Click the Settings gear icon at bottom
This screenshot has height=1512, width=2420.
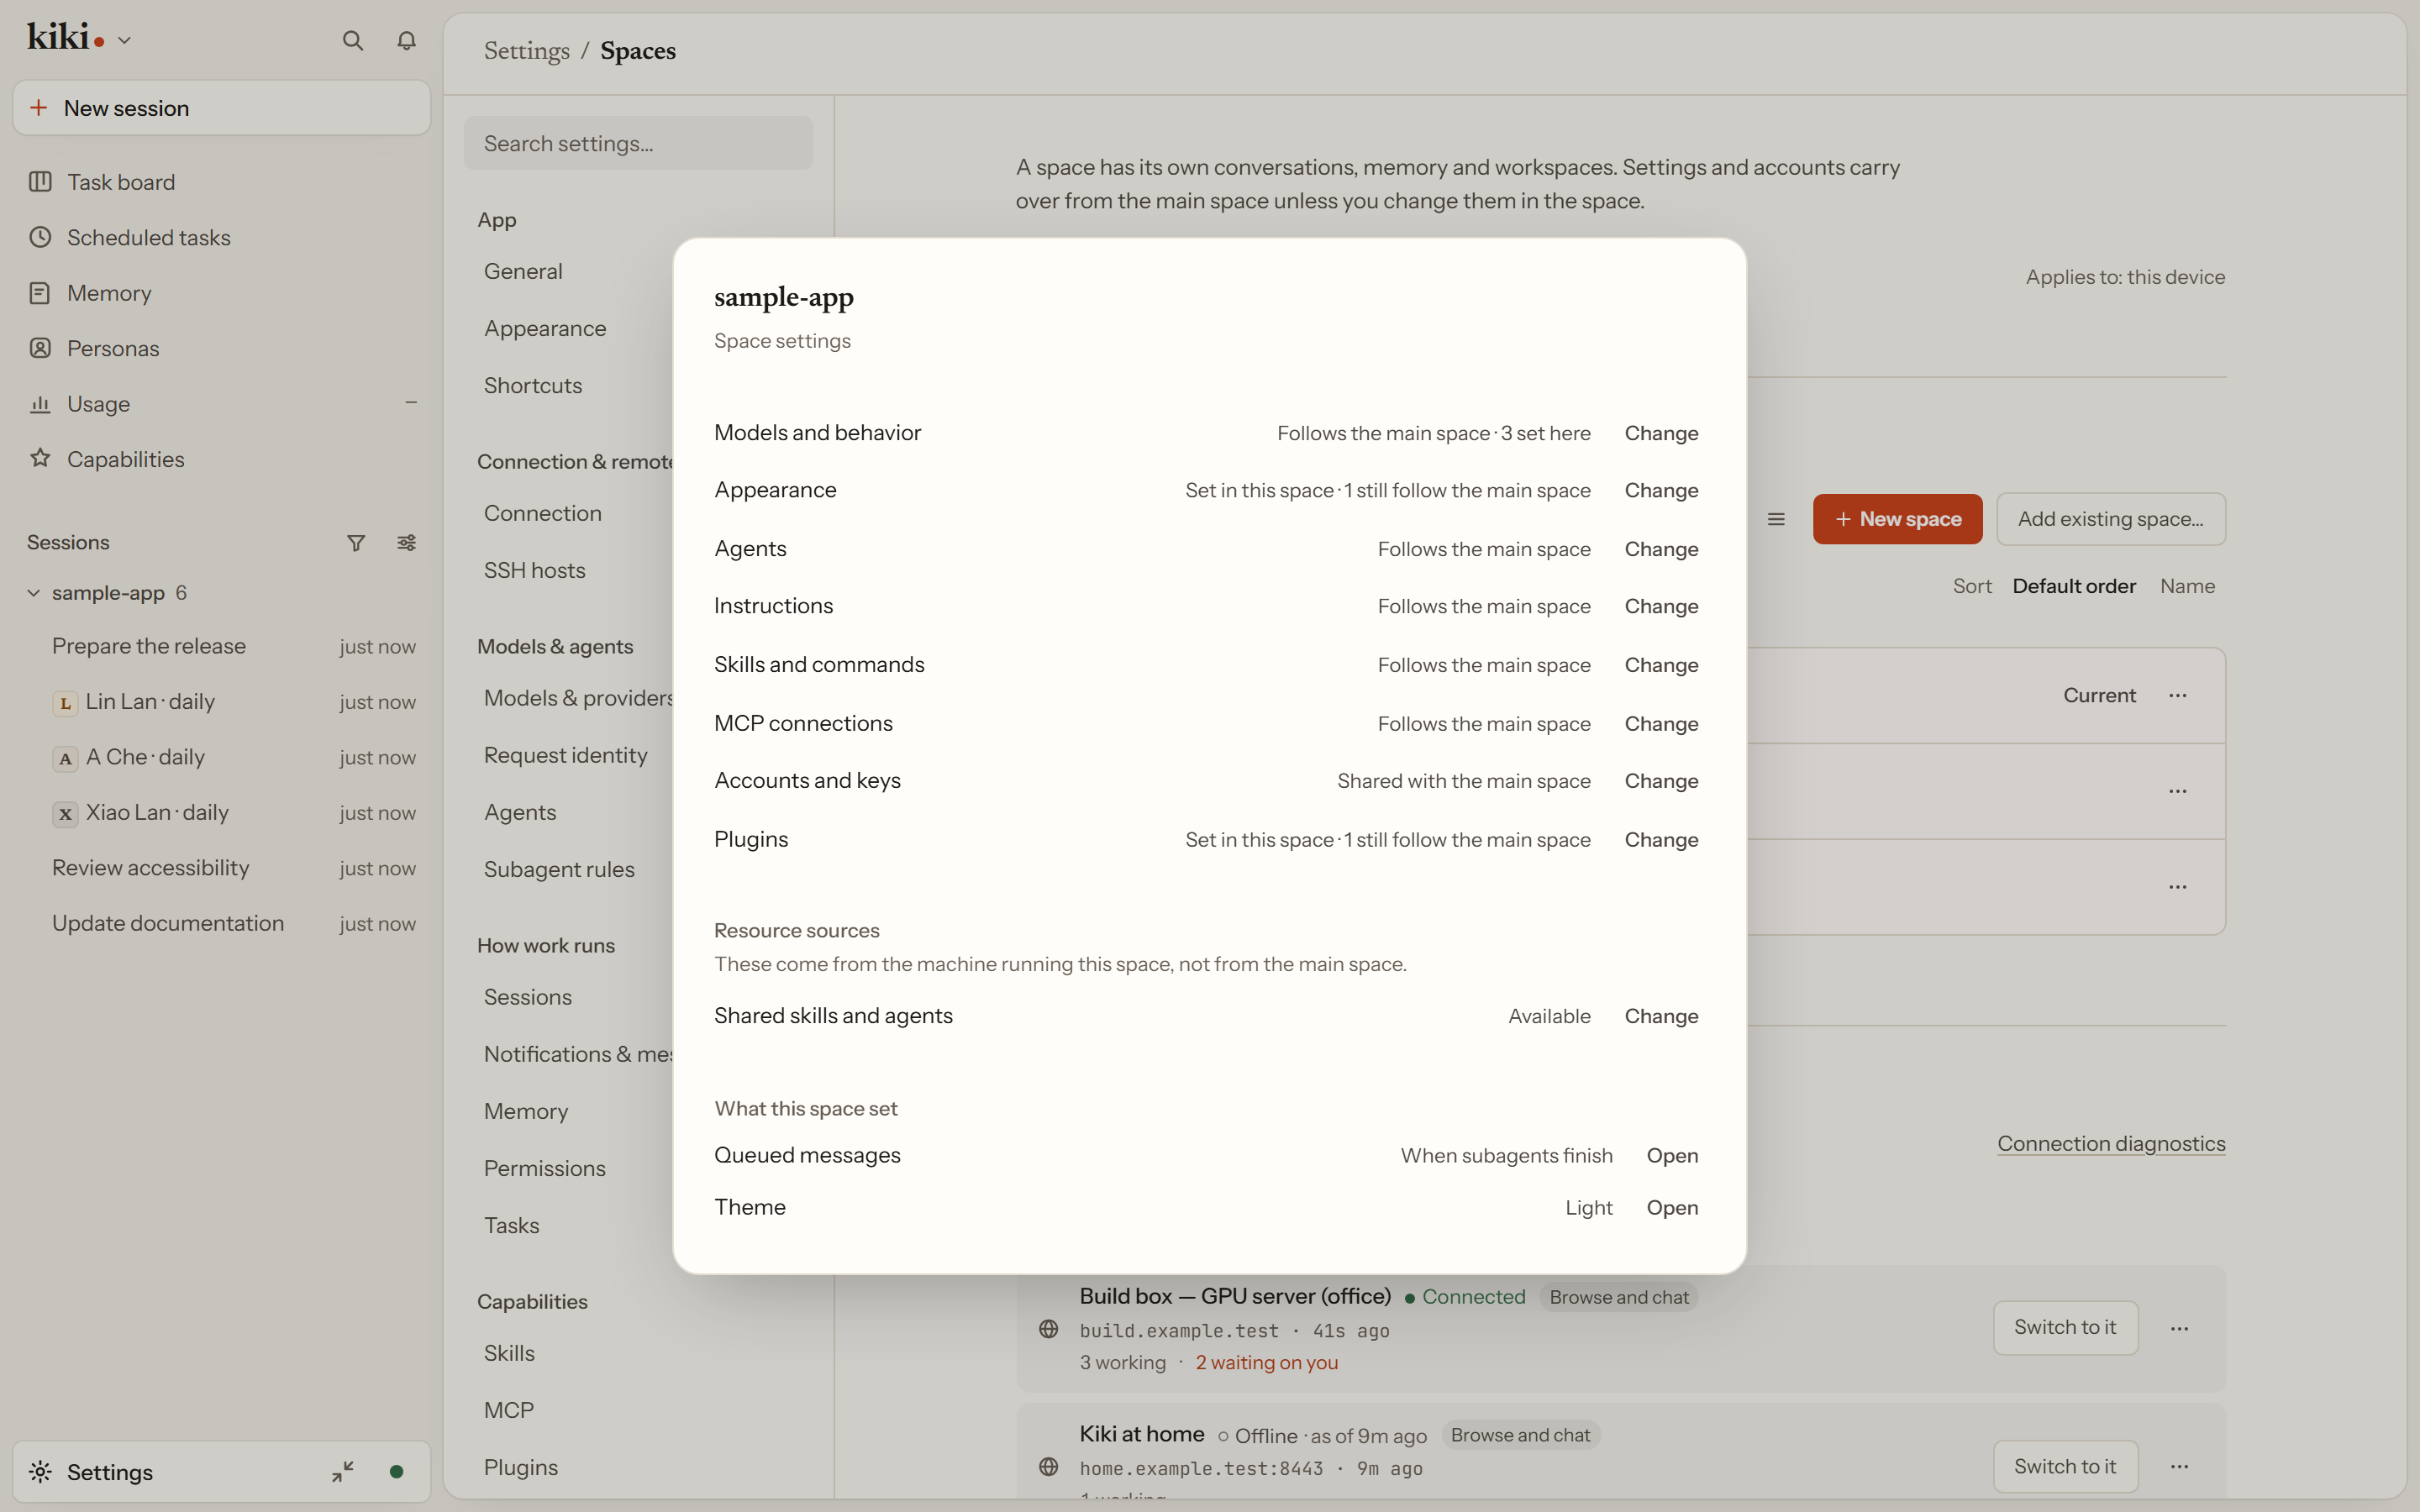40,1472
